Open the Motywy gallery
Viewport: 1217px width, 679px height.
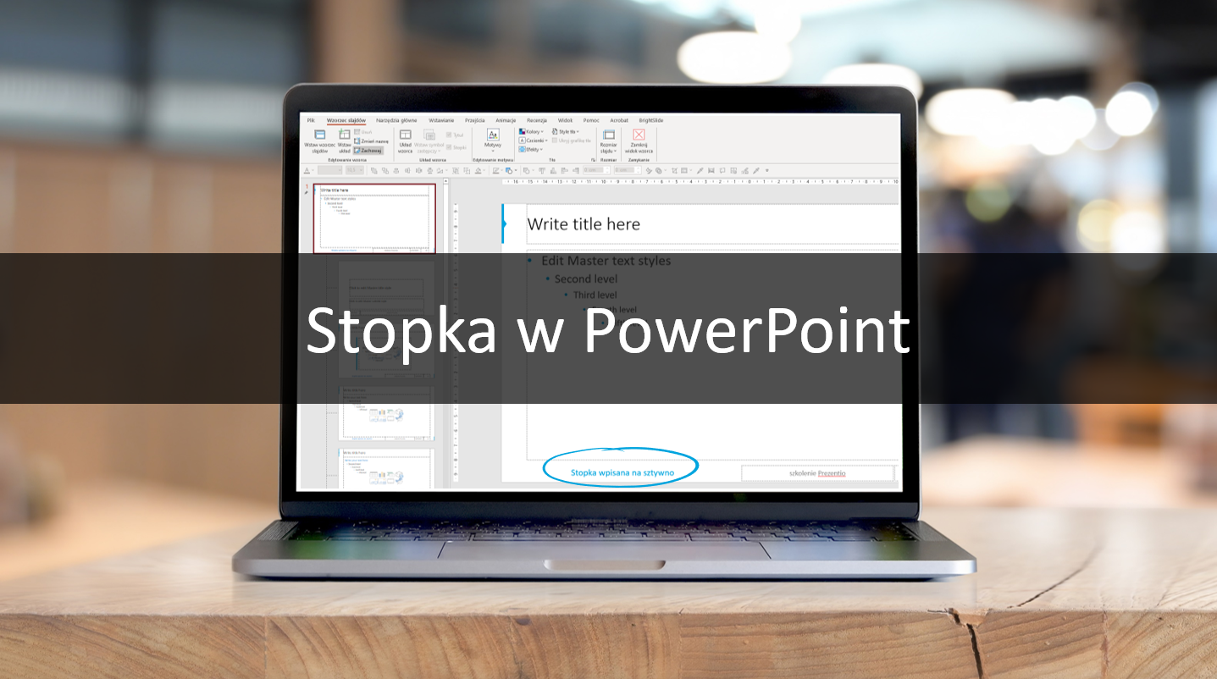(493, 141)
